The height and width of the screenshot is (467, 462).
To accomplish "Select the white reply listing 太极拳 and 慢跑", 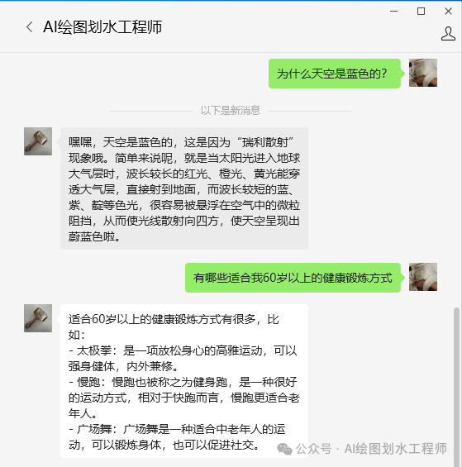I will (x=184, y=381).
